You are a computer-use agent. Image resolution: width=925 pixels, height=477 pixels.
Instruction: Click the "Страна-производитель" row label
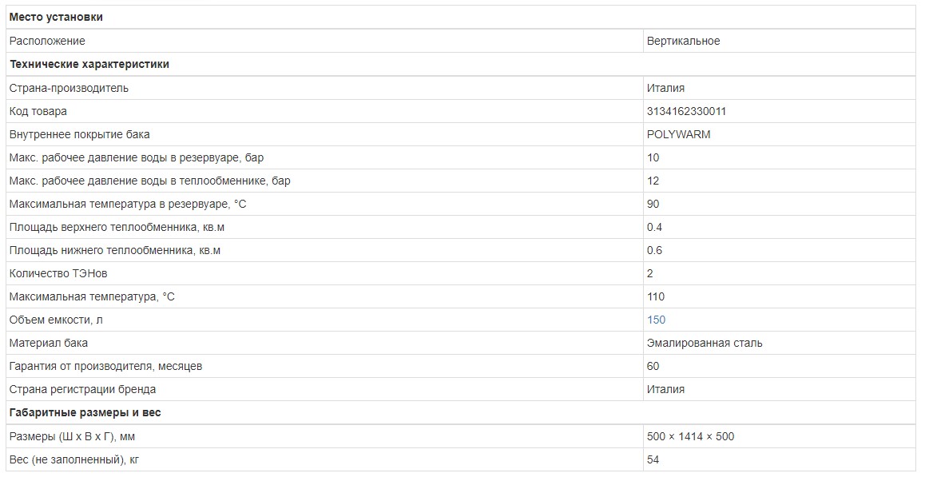69,88
